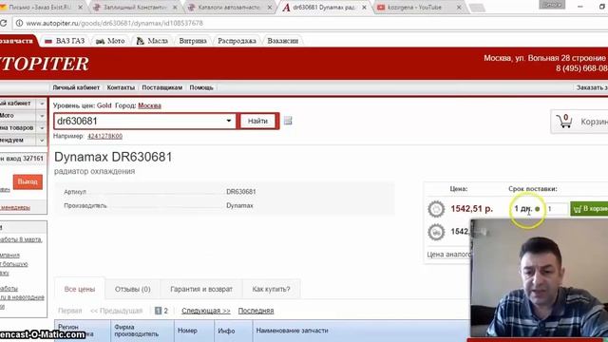The width and height of the screenshot is (608, 342).
Task: Reload the page with the browser refresh icon
Action: (x=3, y=23)
